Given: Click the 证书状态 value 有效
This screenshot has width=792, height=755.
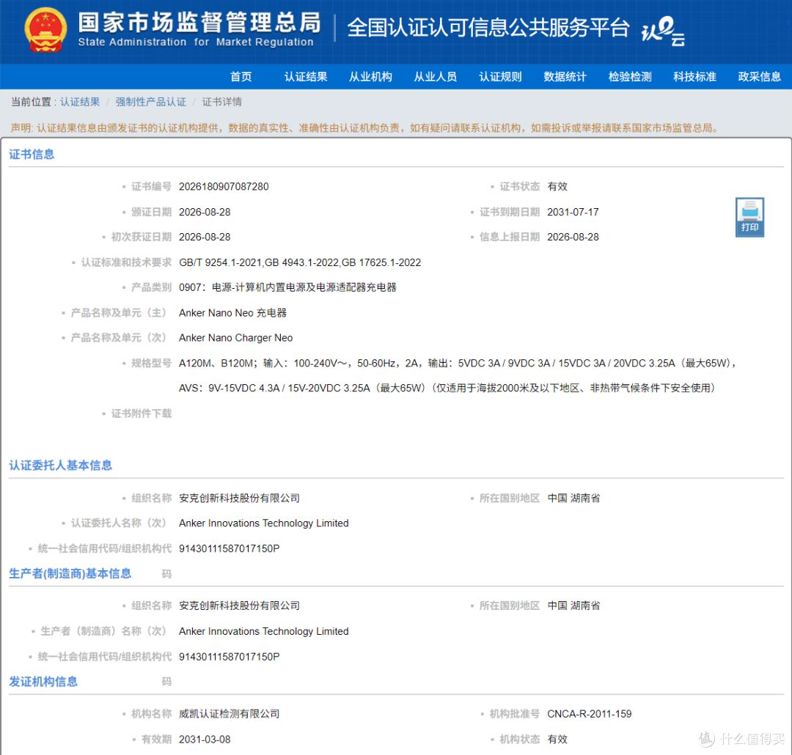Looking at the screenshot, I should (557, 187).
